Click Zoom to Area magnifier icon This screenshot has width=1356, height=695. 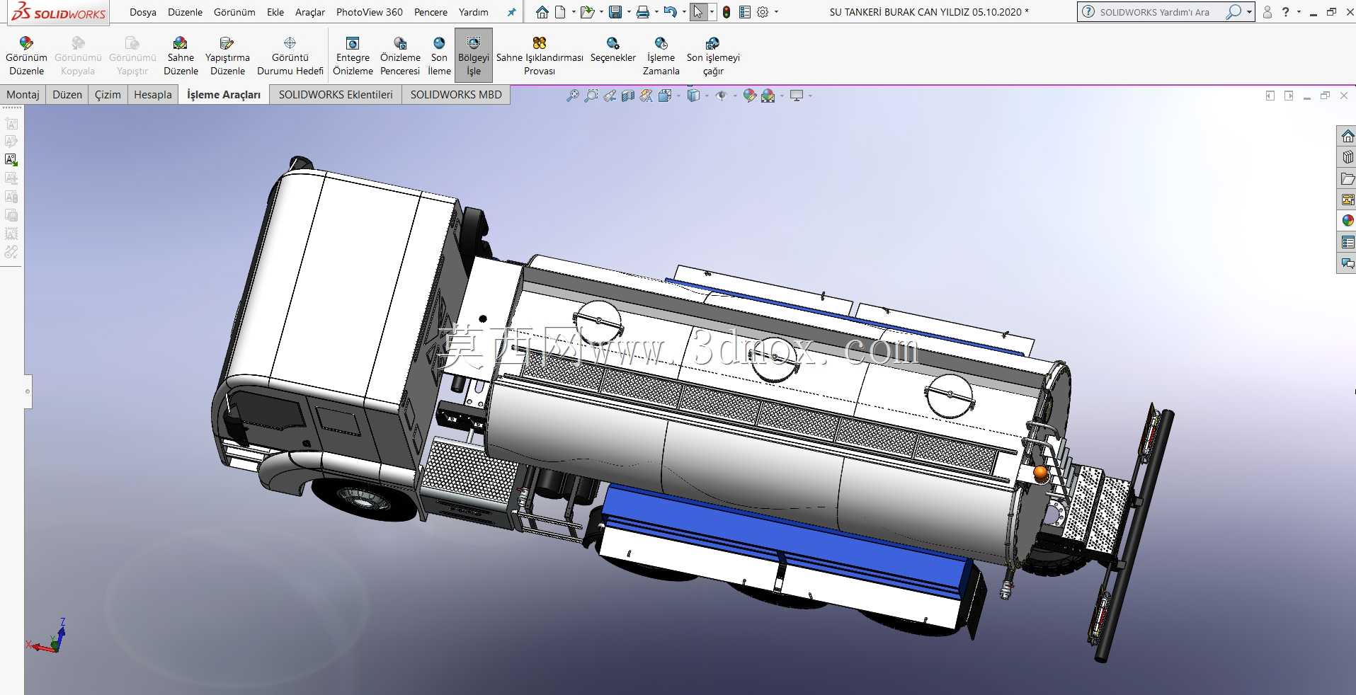click(591, 96)
